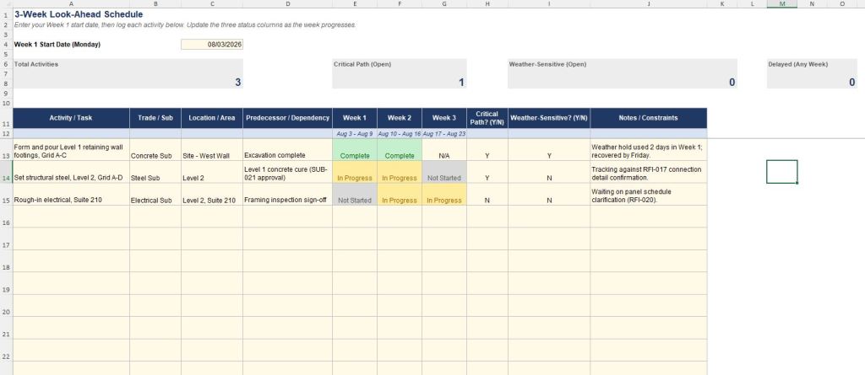Click the "Aug 10 - Aug 16" date range cell
This screenshot has height=375, width=865.
(400, 134)
